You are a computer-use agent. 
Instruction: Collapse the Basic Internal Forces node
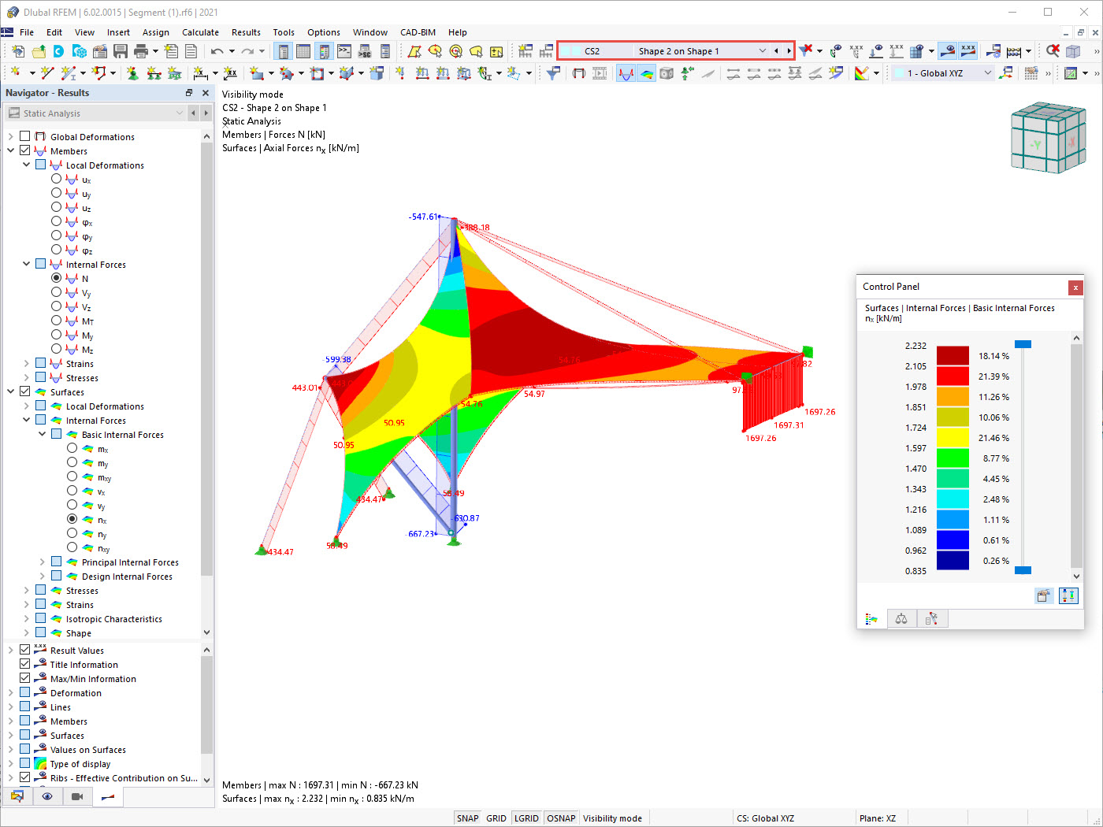(43, 434)
